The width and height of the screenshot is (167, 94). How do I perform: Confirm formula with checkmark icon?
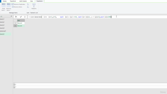point(21,17)
